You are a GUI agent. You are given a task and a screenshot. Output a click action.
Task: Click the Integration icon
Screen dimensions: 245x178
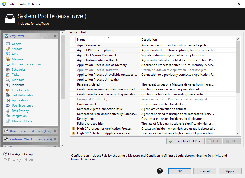[x=8, y=116]
